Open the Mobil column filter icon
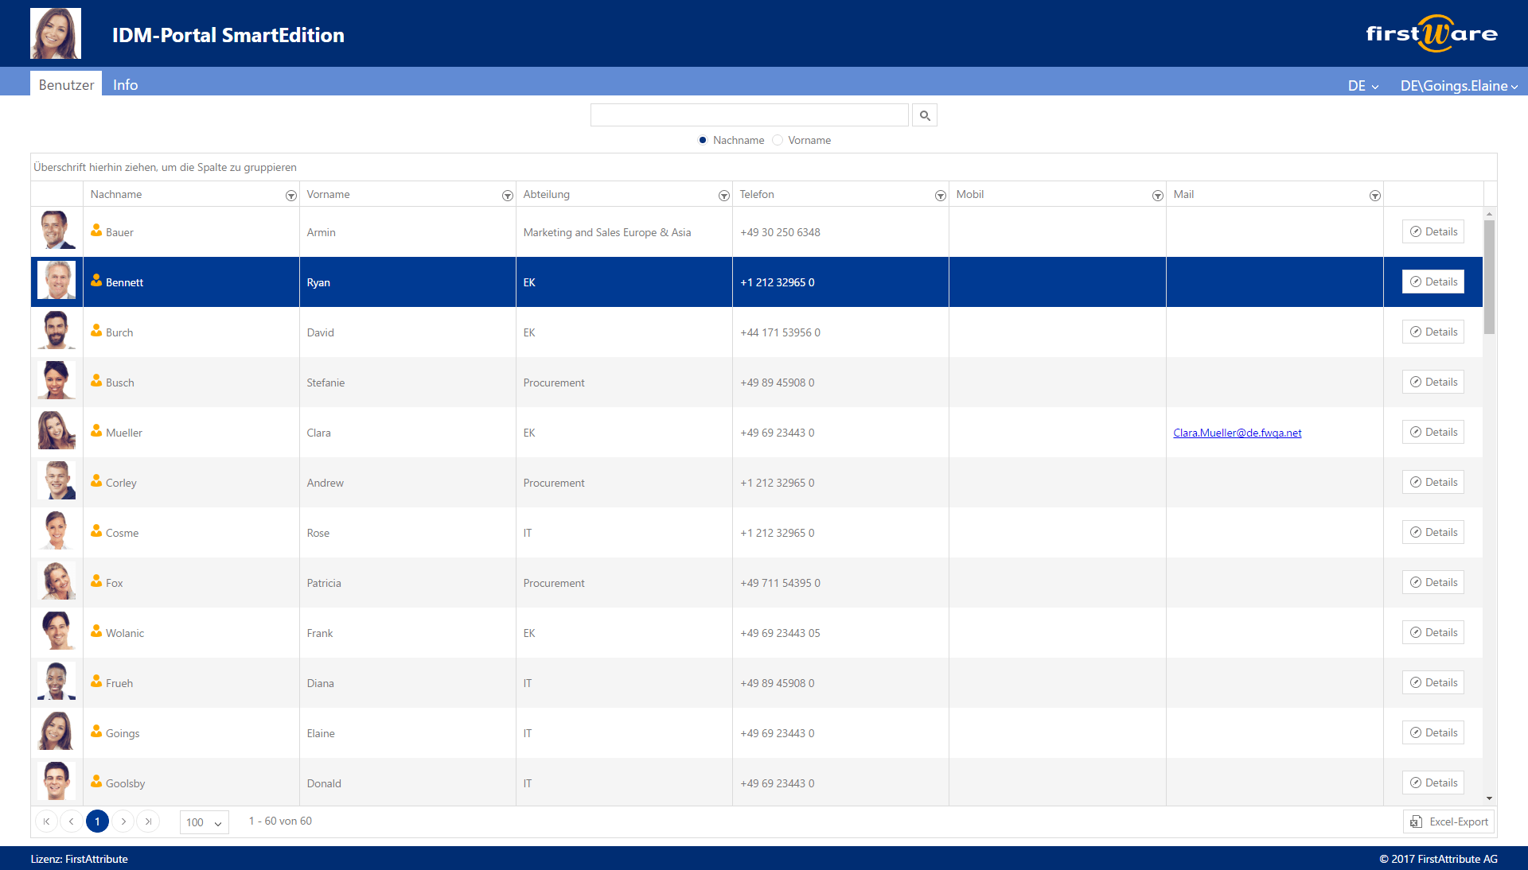The image size is (1528, 870). [x=1157, y=196]
